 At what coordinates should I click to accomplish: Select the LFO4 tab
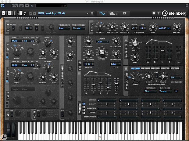pyautogui.click(x=165, y=68)
